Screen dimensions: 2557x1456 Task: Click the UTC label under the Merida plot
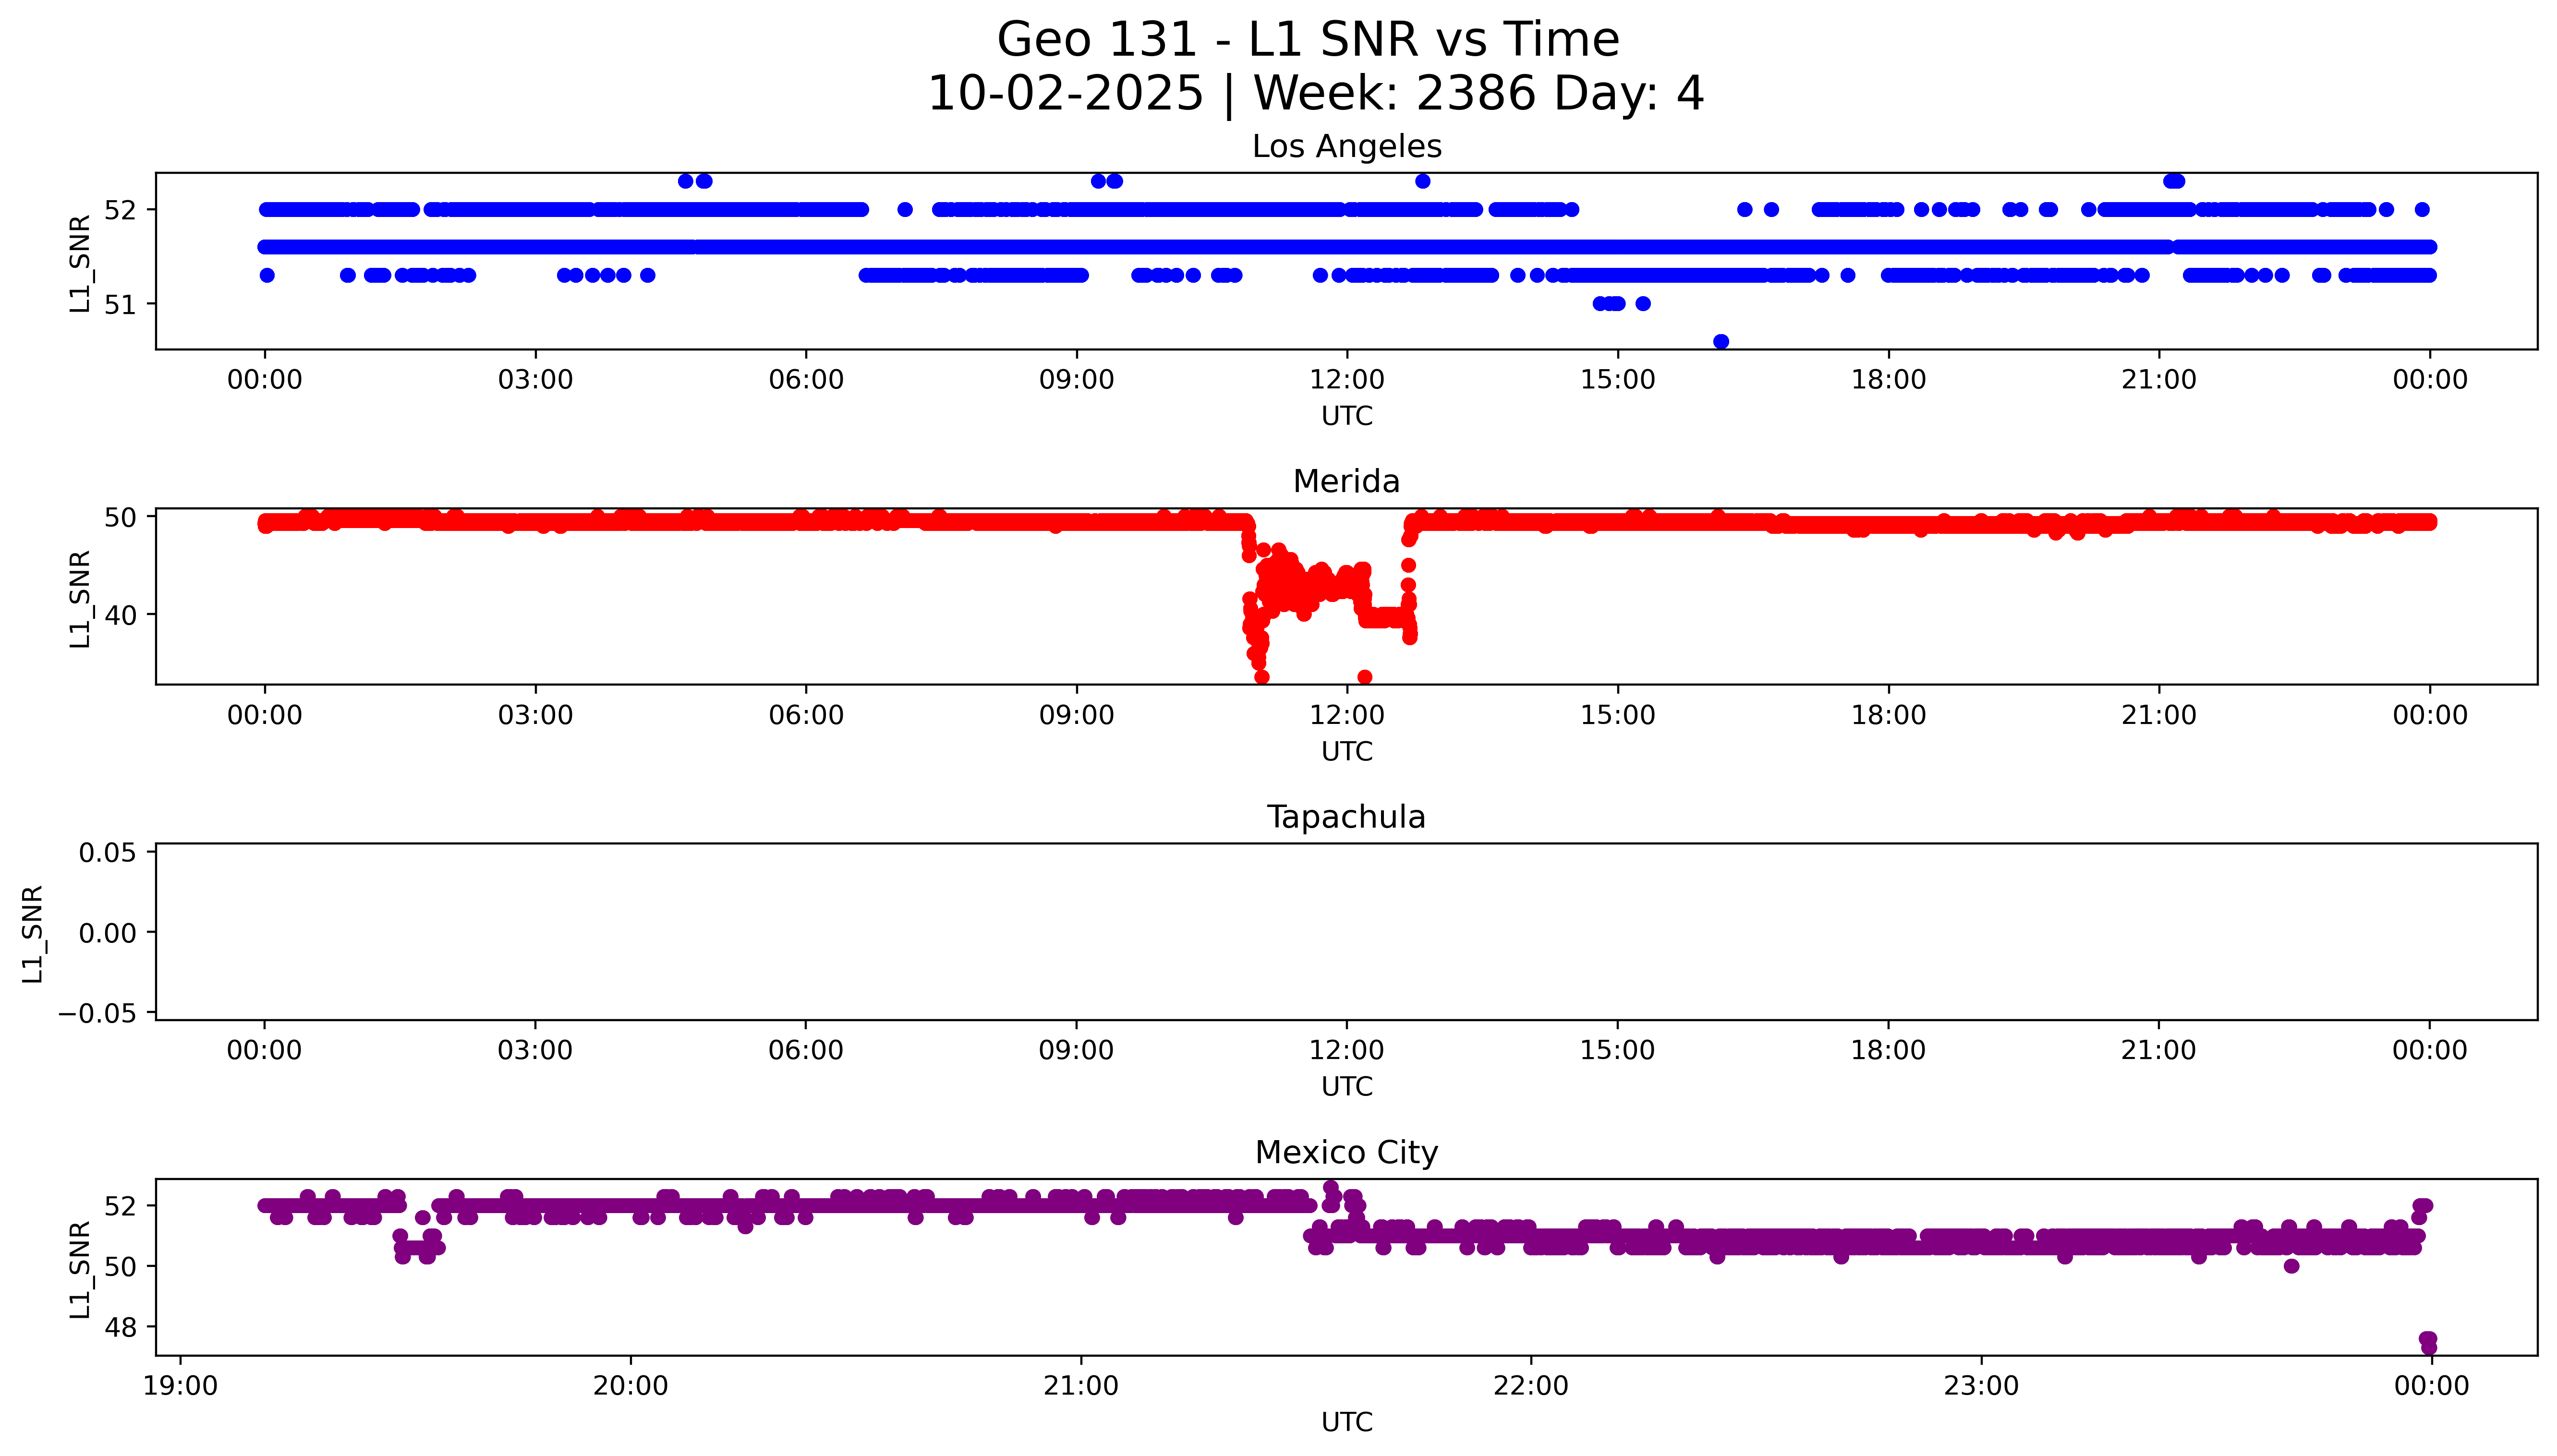[x=1346, y=751]
